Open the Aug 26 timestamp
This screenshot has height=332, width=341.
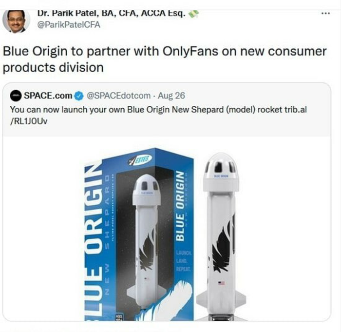[171, 96]
